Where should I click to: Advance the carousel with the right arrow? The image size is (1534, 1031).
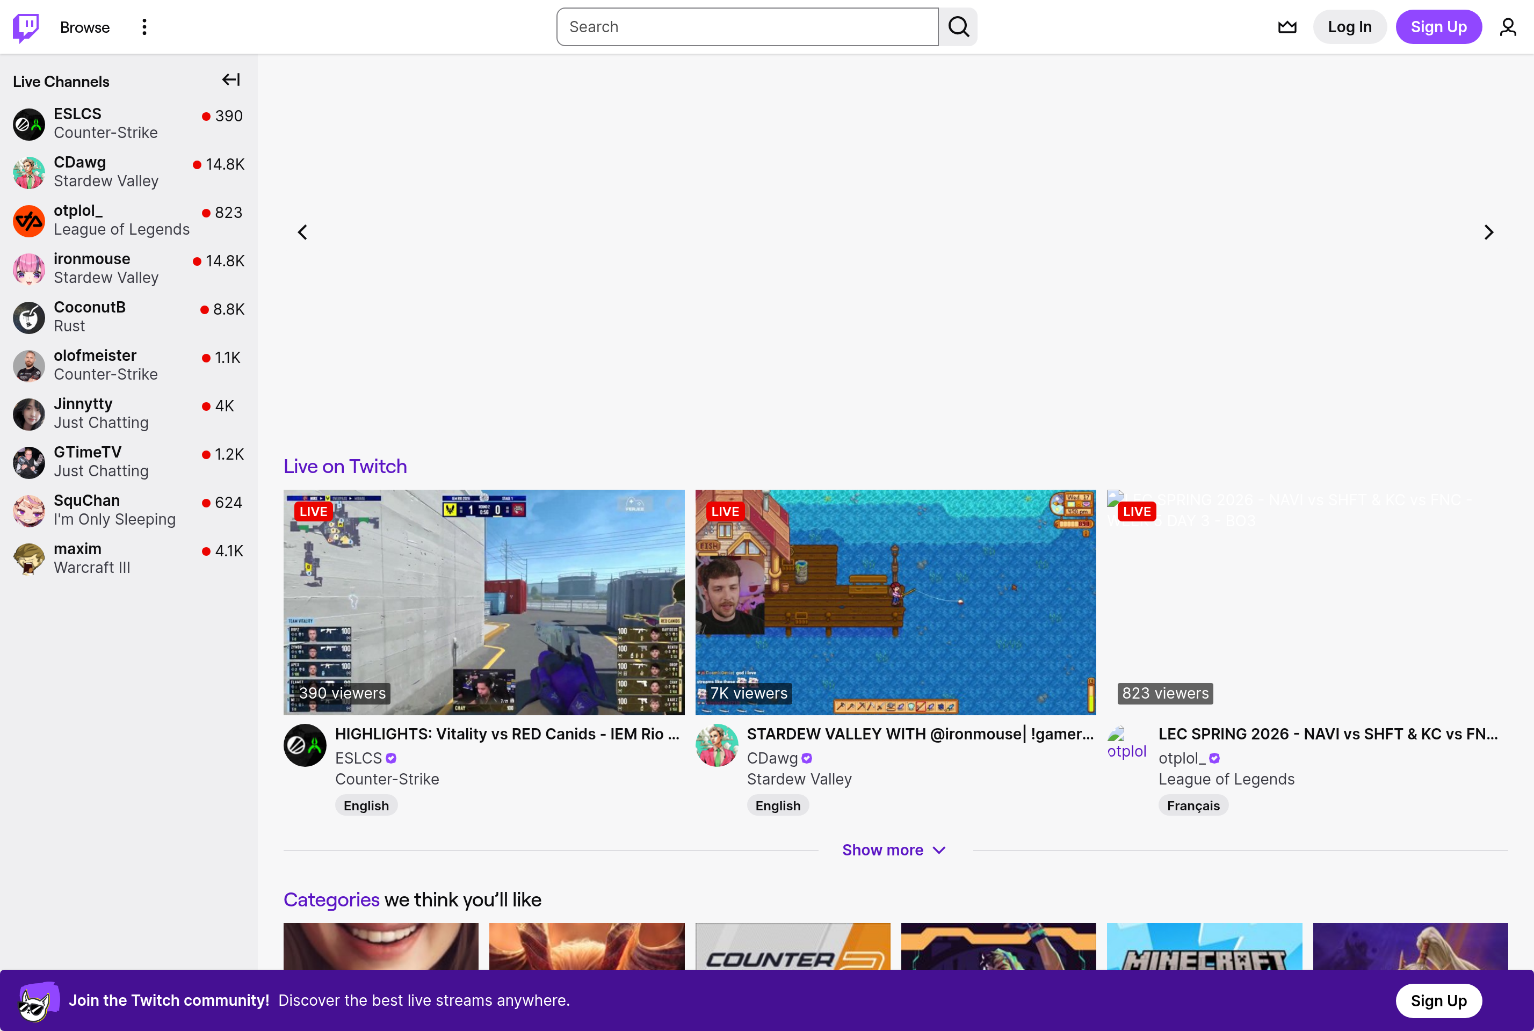[1489, 231]
